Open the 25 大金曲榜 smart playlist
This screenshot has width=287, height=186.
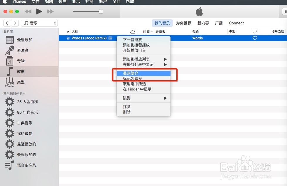[29, 102]
